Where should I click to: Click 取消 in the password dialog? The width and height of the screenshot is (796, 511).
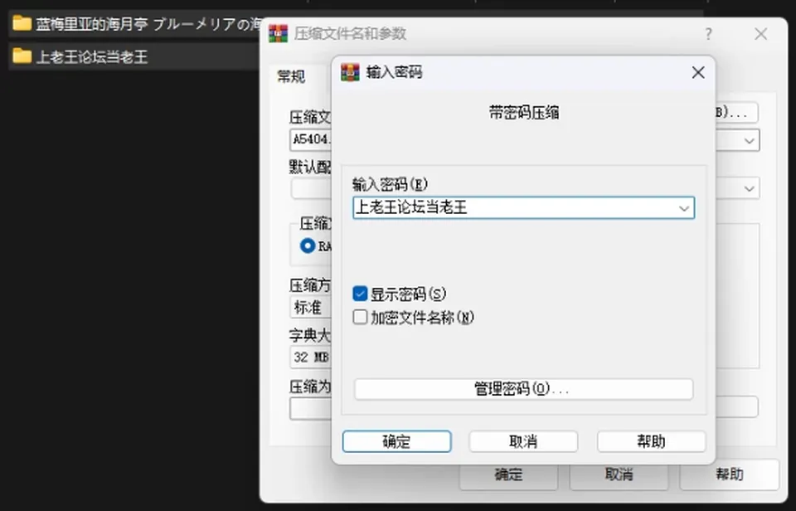pyautogui.click(x=523, y=441)
